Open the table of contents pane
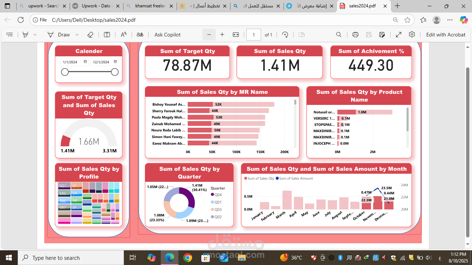The width and height of the screenshot is (472, 265). [10, 35]
